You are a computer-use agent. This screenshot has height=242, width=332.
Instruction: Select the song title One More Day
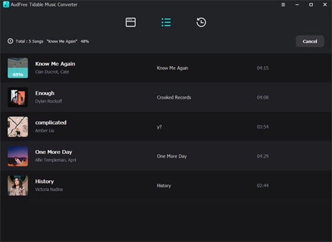[x=53, y=152]
